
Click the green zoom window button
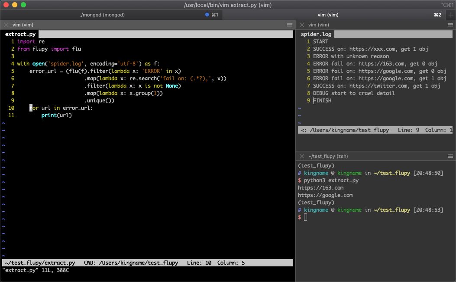coord(23,5)
